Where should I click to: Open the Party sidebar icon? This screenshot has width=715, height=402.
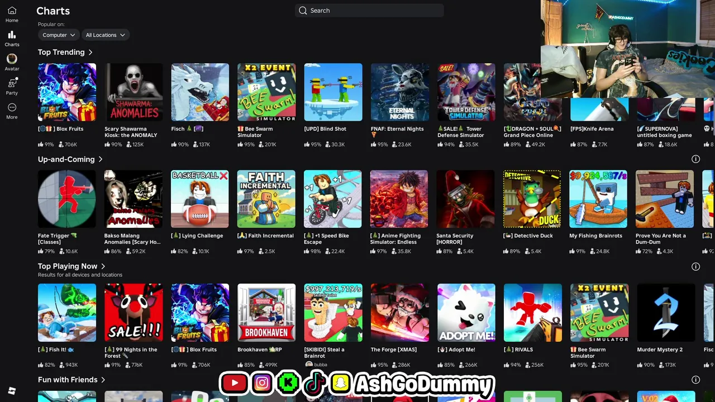click(x=12, y=83)
